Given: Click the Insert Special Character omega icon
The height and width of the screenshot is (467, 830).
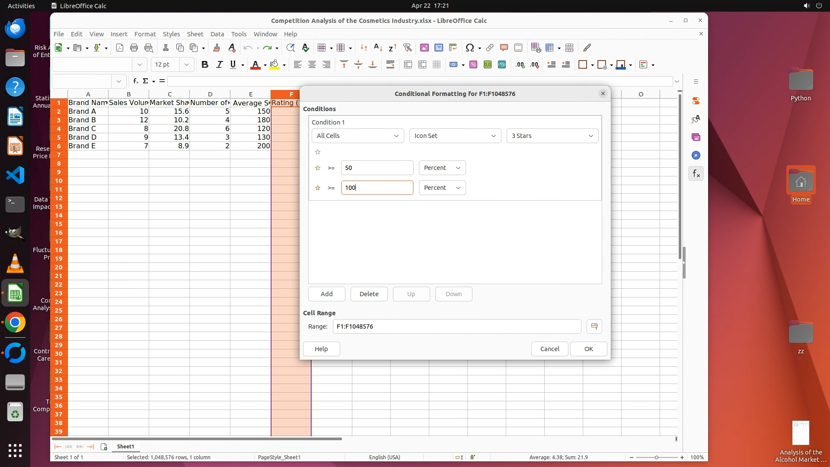Looking at the screenshot, I should (470, 48).
